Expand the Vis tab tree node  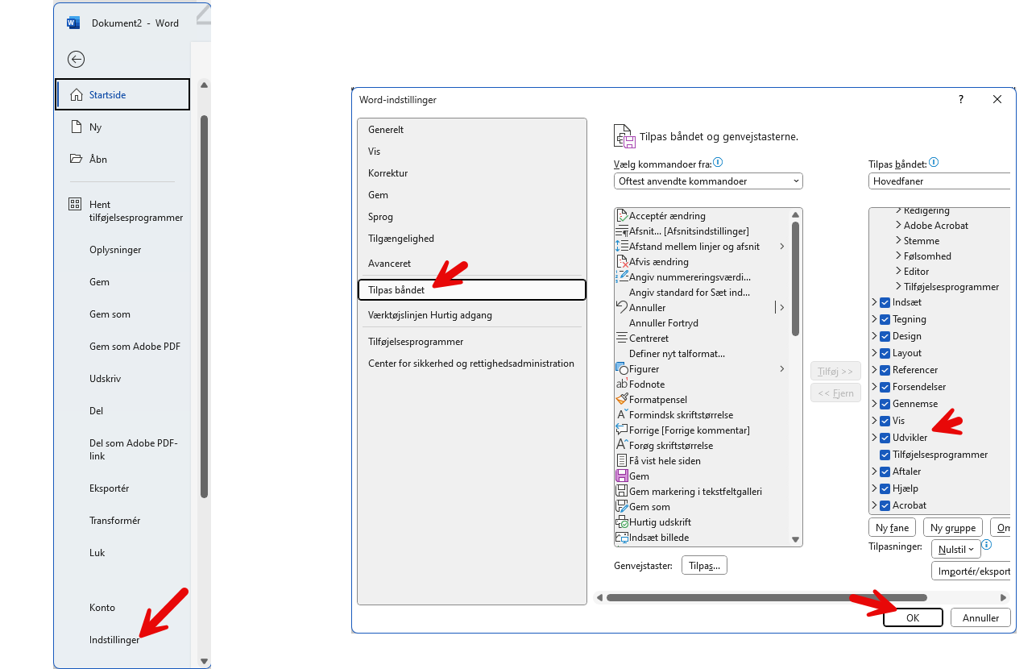click(x=874, y=421)
